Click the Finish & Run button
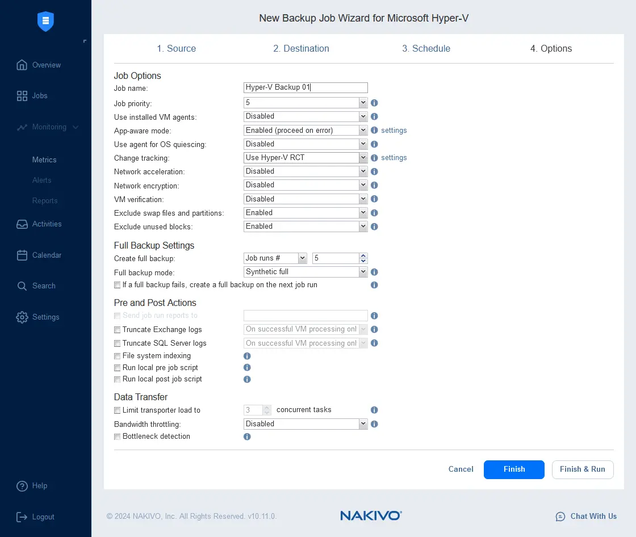636x537 pixels. pyautogui.click(x=583, y=469)
